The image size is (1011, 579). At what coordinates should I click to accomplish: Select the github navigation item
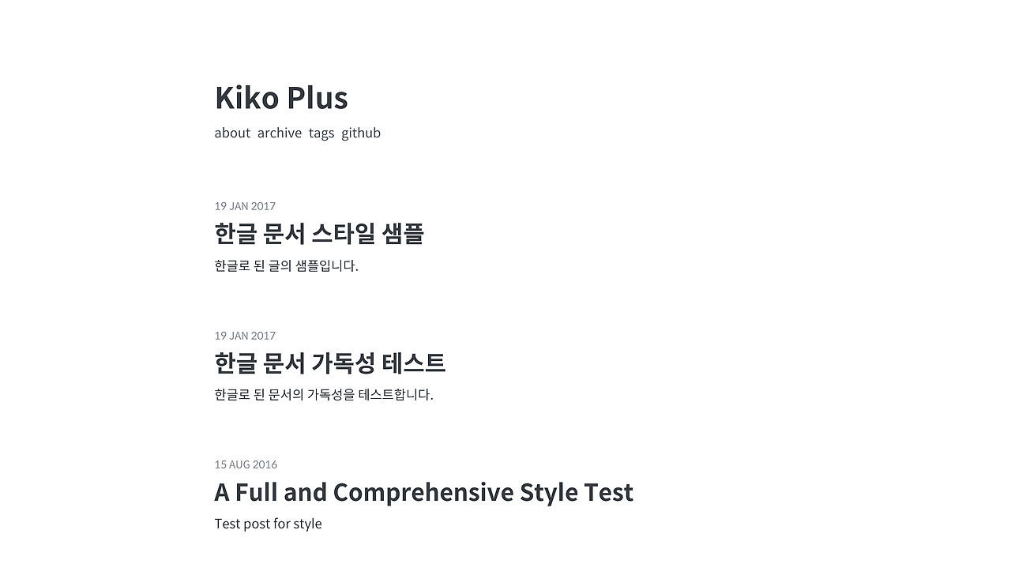click(361, 133)
